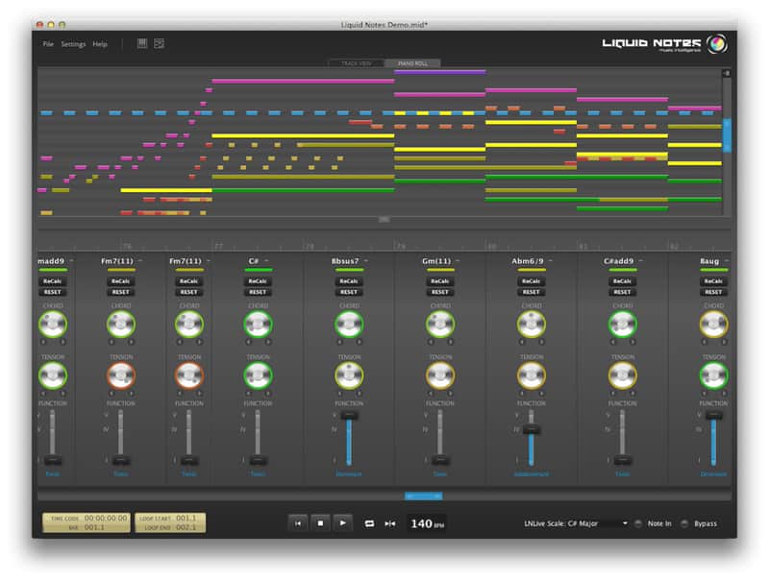Click the Abm6/9 function slider handle
Image resolution: width=769 pixels, height=581 pixels.
532,430
